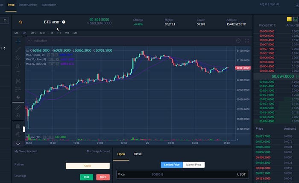The image size is (299, 183).
Task: Click the Higher value 62,612.1
Action: tap(170, 24)
